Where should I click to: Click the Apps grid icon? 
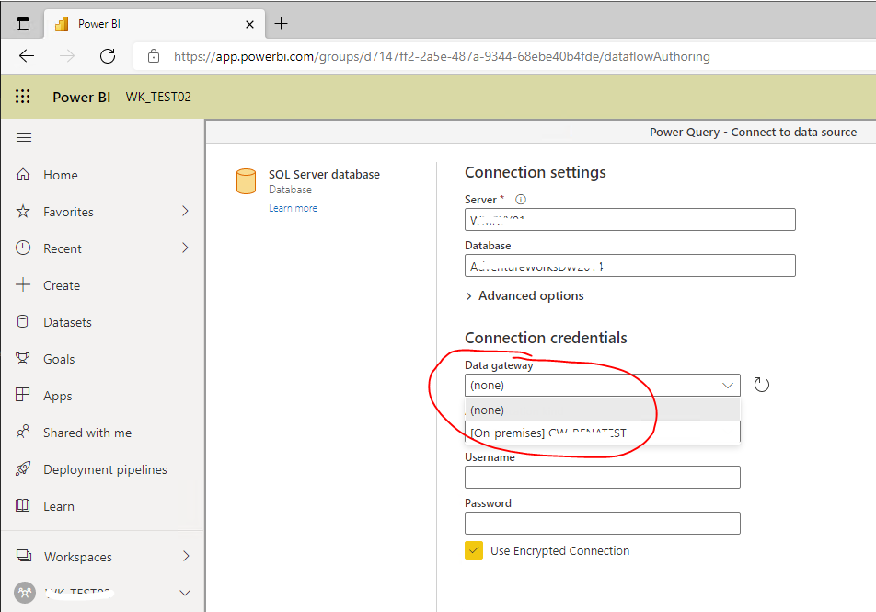coord(23,395)
